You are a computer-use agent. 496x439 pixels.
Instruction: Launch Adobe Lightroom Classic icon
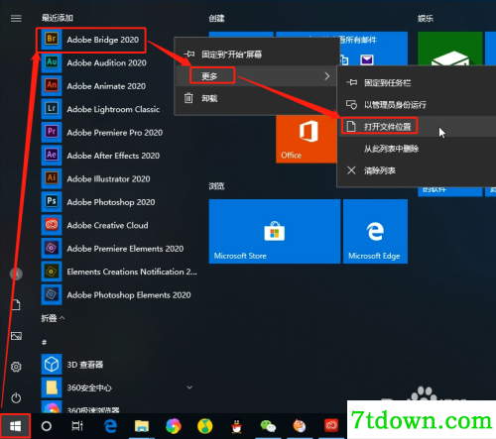pyautogui.click(x=52, y=109)
